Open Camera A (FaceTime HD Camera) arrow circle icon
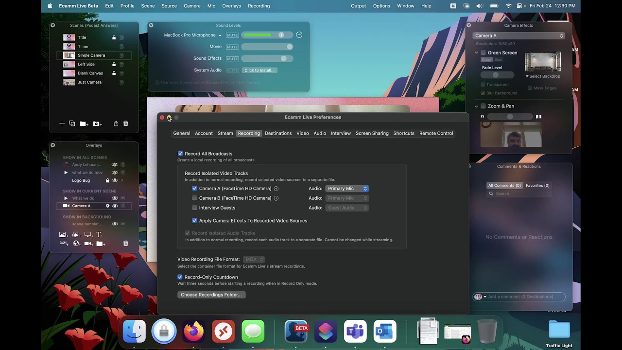 coord(276,189)
